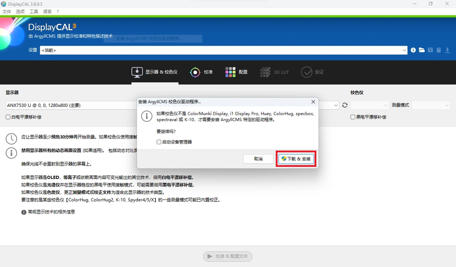Click the shield icon on install button
The width and height of the screenshot is (456, 267).
[284, 159]
